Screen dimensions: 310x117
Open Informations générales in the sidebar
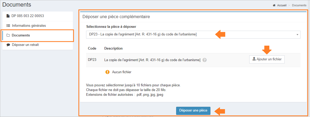pos(37,25)
